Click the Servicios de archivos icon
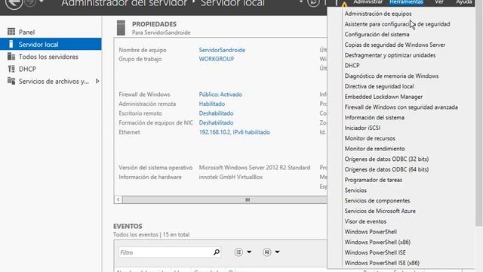 tap(11, 81)
